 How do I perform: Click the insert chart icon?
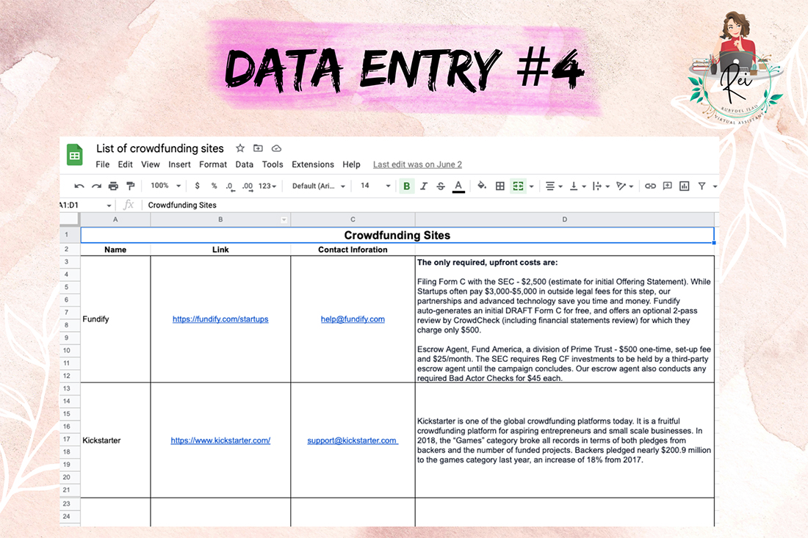(x=685, y=186)
